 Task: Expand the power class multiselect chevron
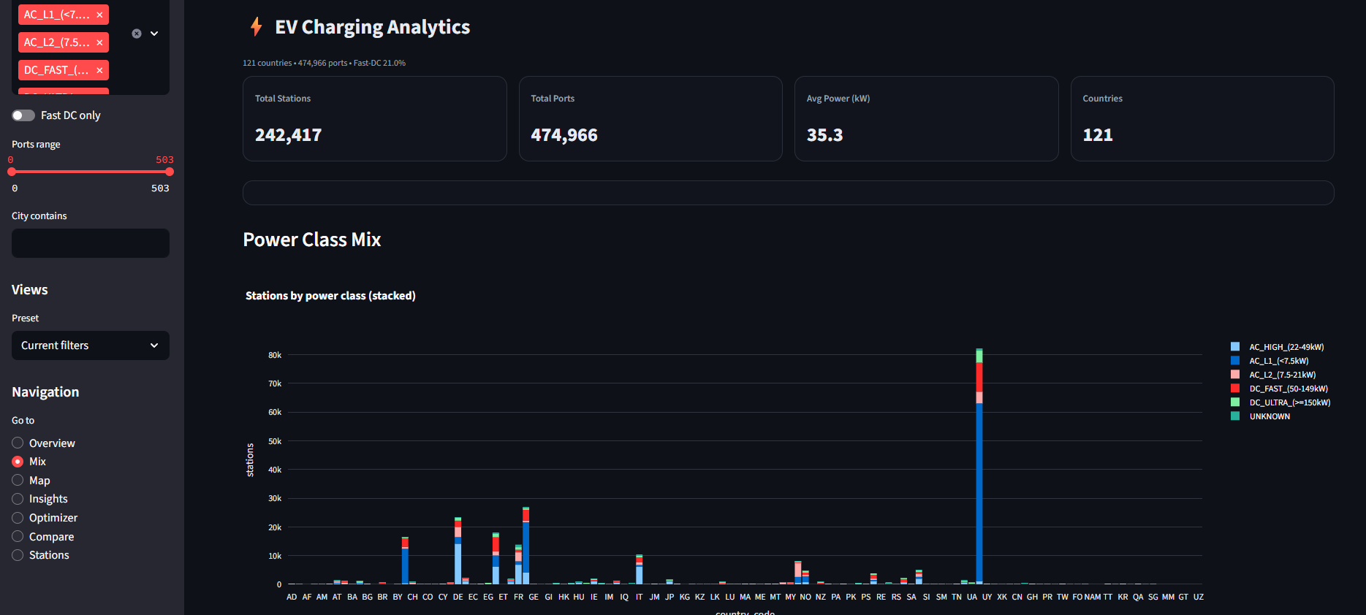[154, 34]
